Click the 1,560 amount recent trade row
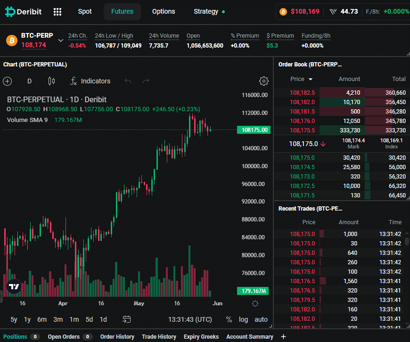 [339, 281]
